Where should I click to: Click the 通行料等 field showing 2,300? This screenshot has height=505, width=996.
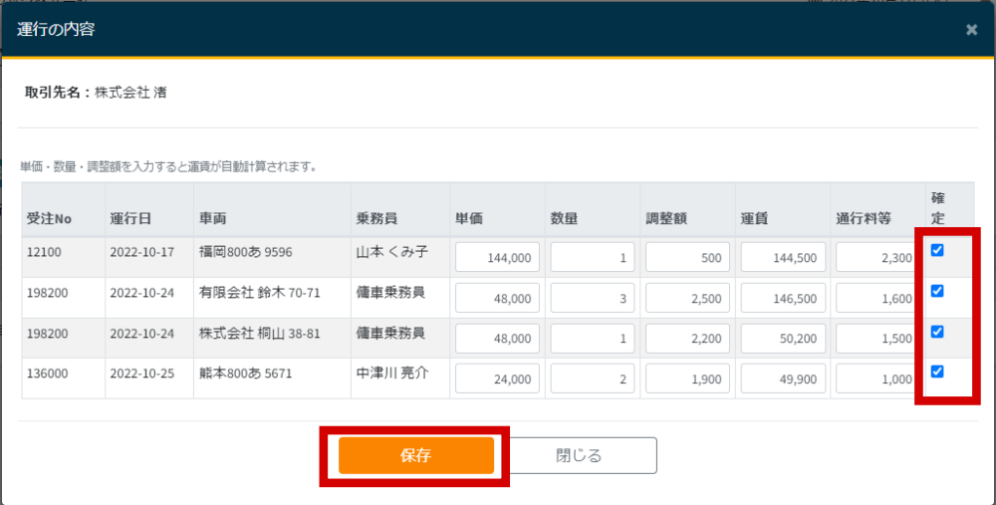point(875,258)
